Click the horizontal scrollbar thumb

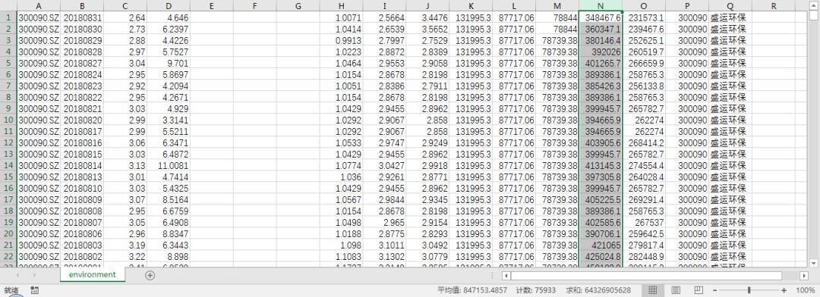click(646, 275)
